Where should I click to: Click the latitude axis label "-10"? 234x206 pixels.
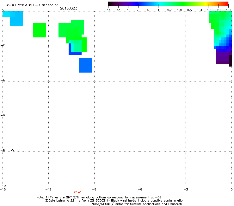pyautogui.click(x=3, y=186)
